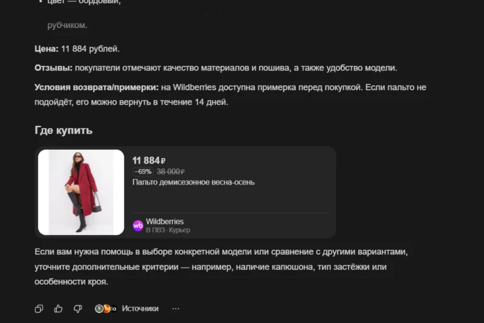Click the Где купить heading
Screen dimensions: 484x323
(x=64, y=130)
